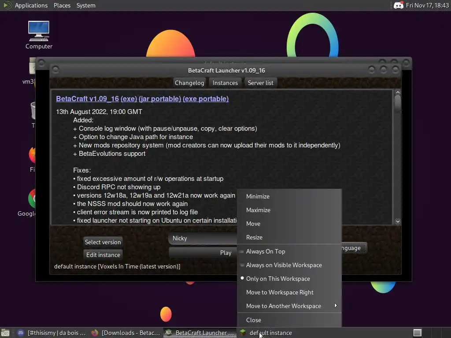
Task: Select Only on This Workspace
Action: [289, 279]
